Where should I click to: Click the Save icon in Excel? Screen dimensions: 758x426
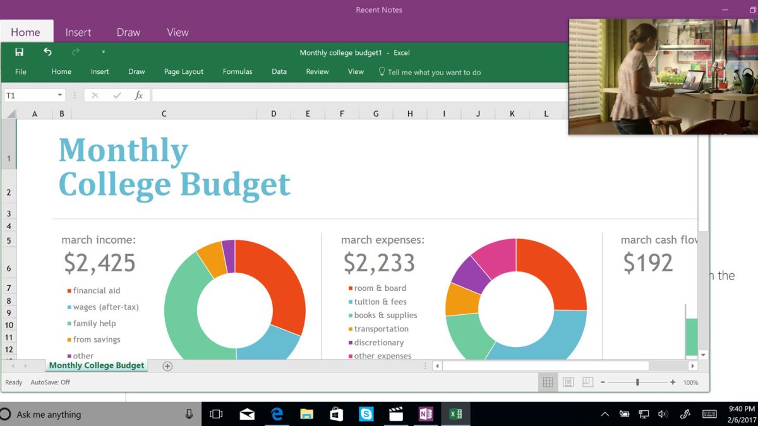click(20, 52)
